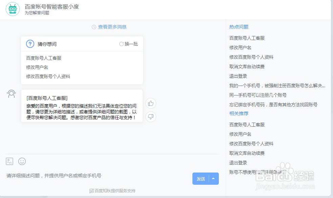Open 查看更多消息 link
The width and height of the screenshot is (333, 198).
[112, 27]
